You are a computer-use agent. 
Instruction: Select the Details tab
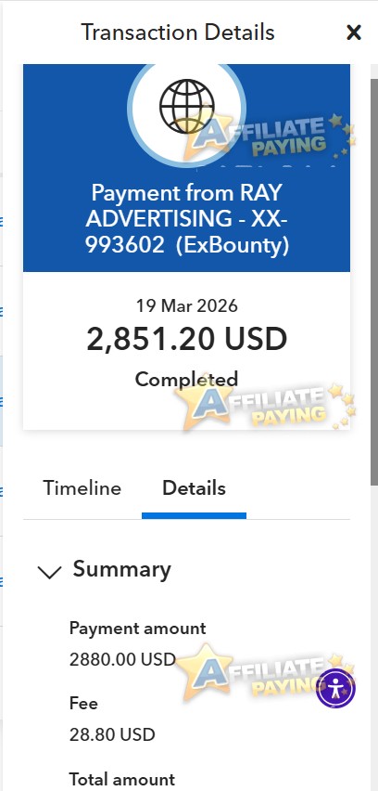[x=194, y=488]
